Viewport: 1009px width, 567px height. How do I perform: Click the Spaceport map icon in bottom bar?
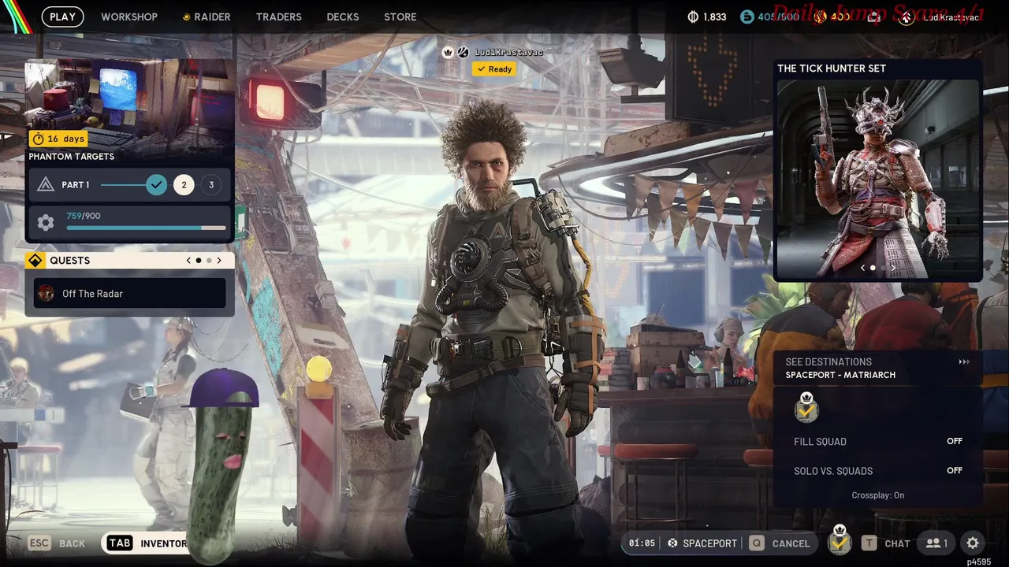tap(672, 543)
